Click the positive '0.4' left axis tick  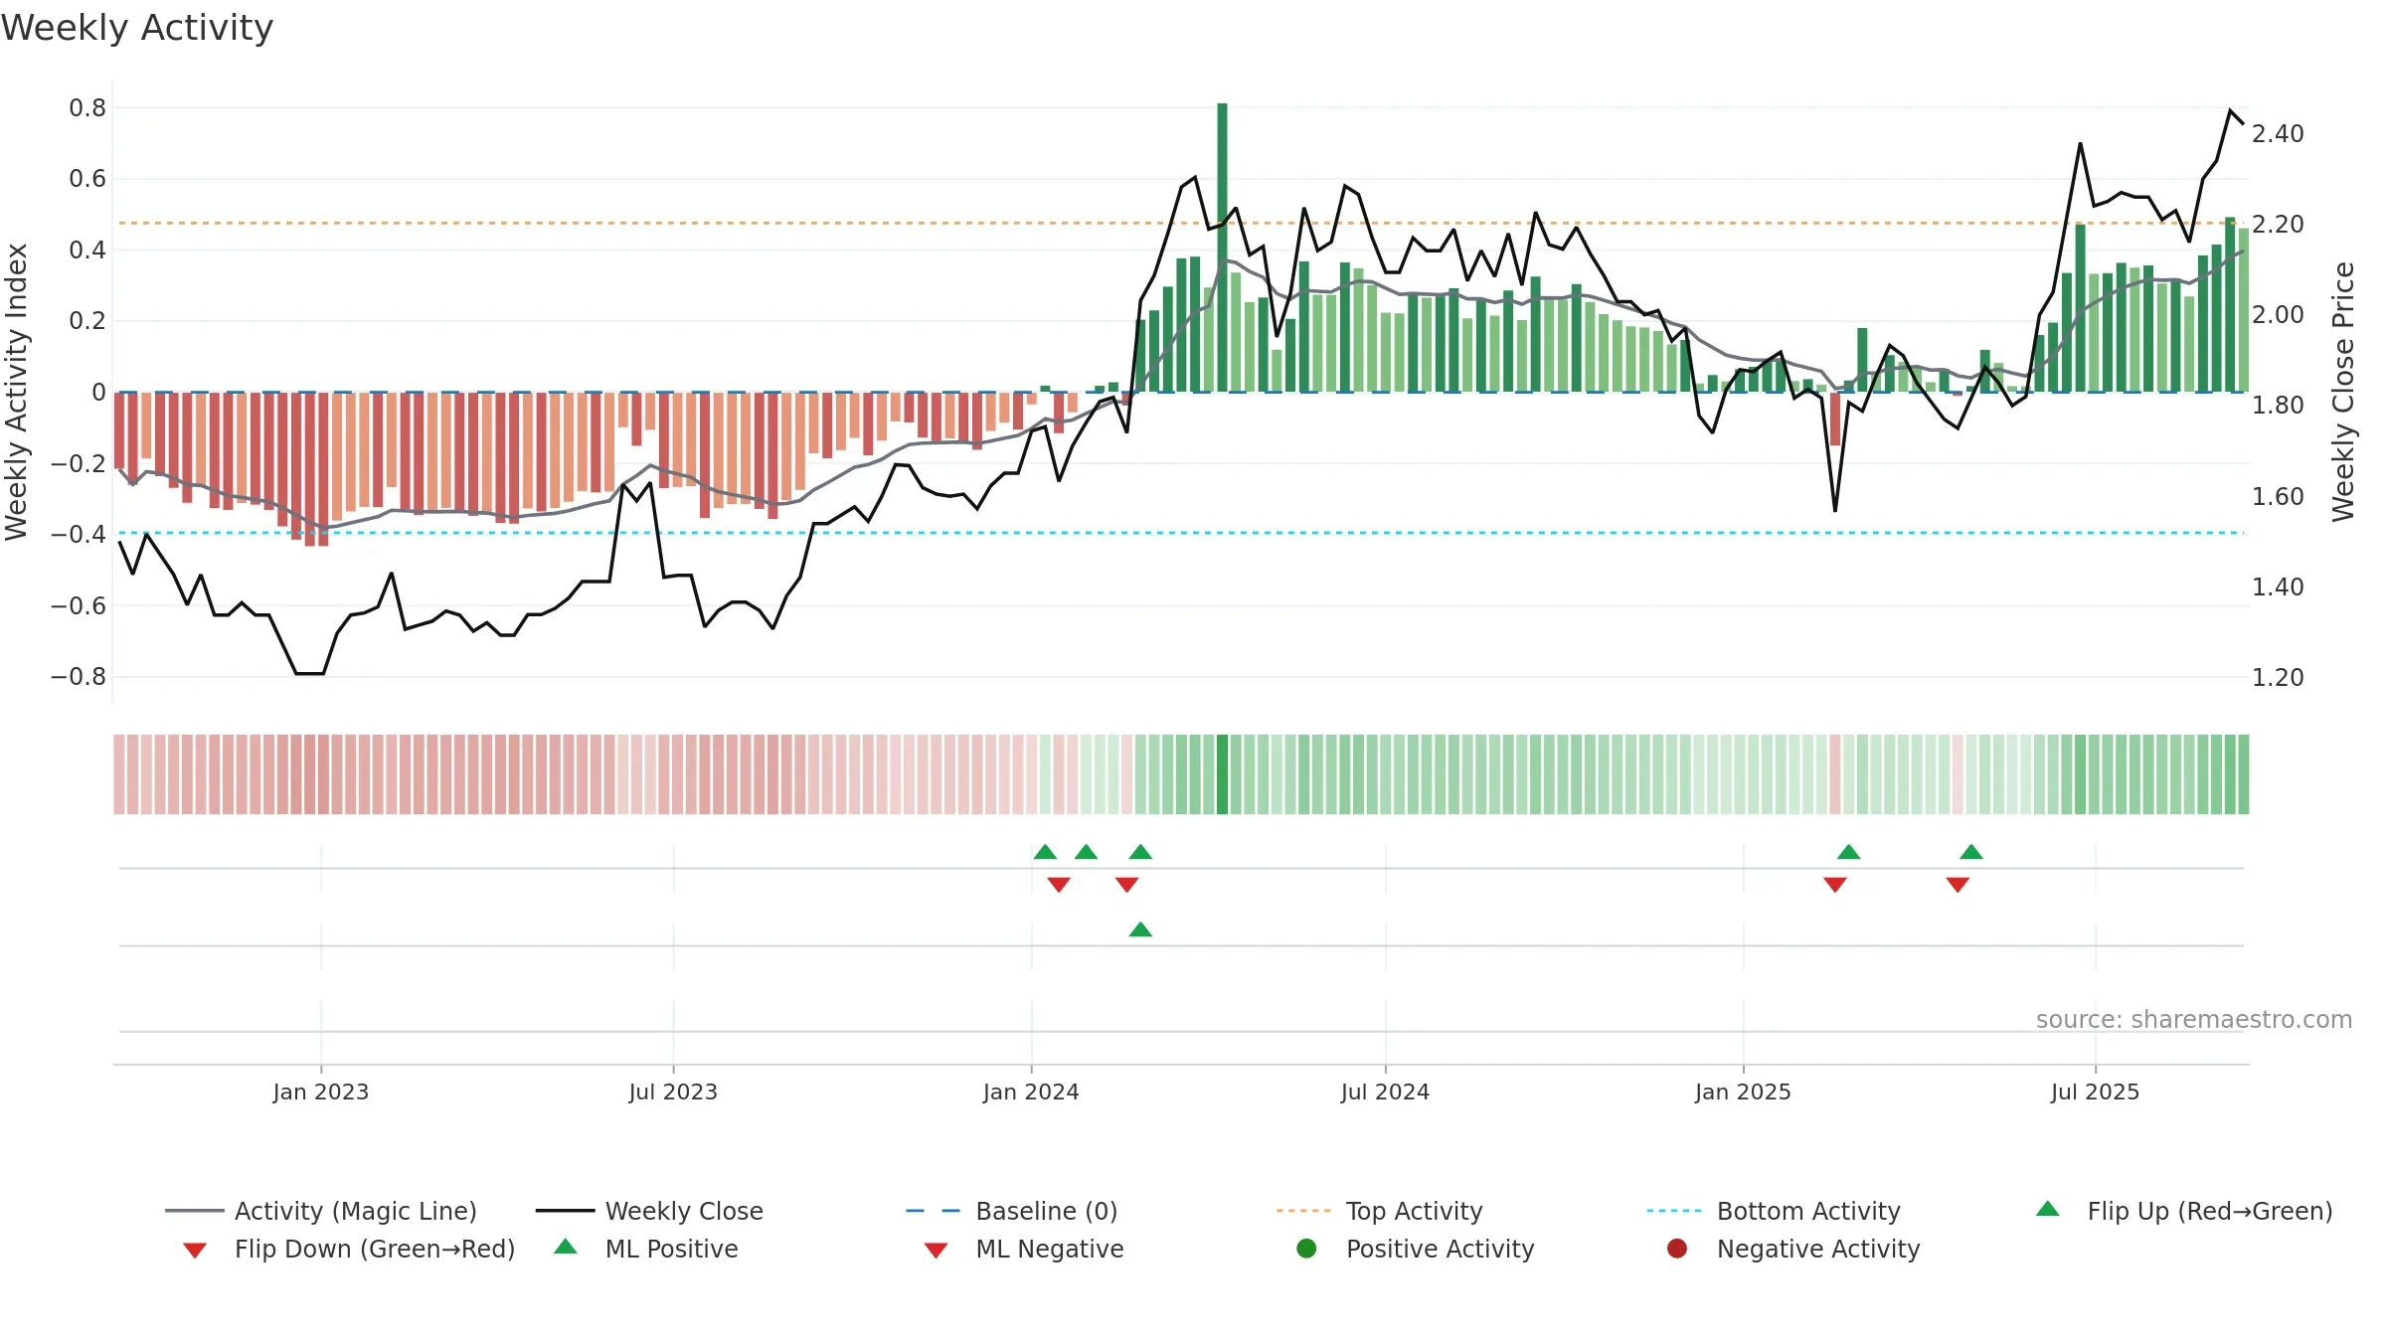click(x=87, y=250)
